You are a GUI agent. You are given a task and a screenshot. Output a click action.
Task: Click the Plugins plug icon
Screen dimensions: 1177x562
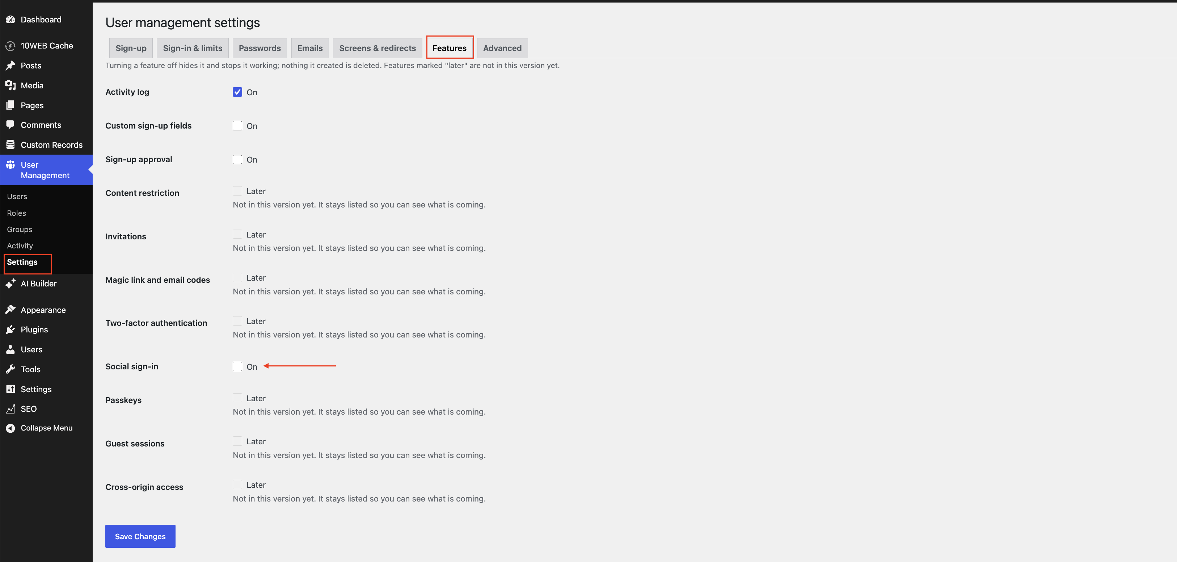10,330
